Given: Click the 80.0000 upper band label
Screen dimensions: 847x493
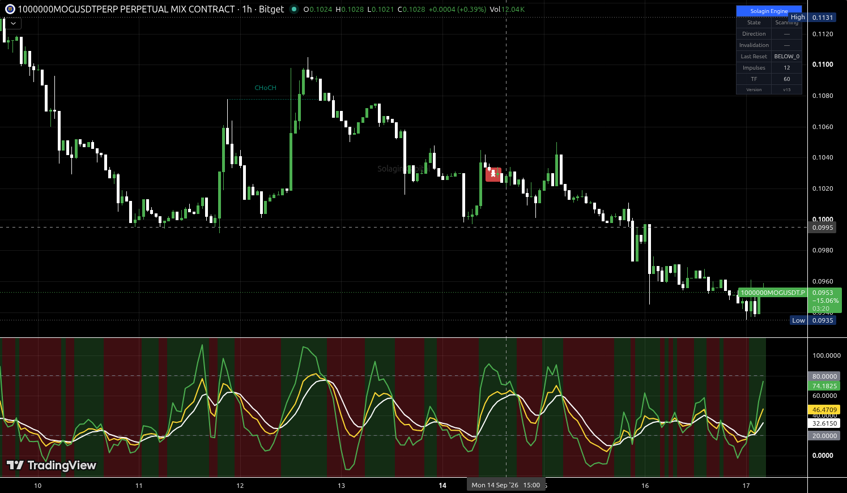Looking at the screenshot, I should [824, 376].
